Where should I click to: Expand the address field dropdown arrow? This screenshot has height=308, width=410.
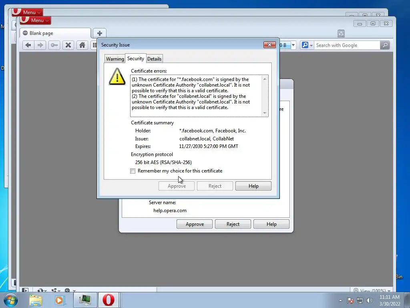pyautogui.click(x=293, y=45)
